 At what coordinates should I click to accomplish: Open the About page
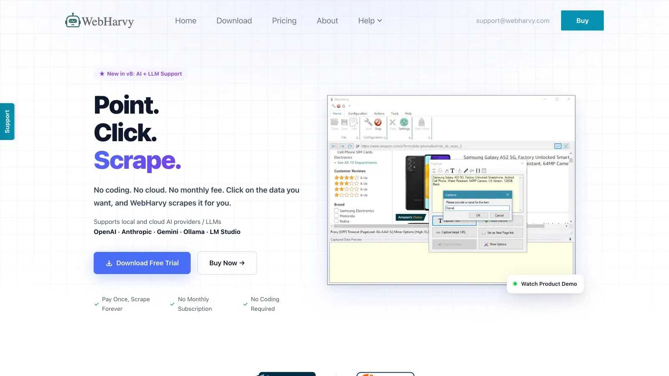coord(327,20)
